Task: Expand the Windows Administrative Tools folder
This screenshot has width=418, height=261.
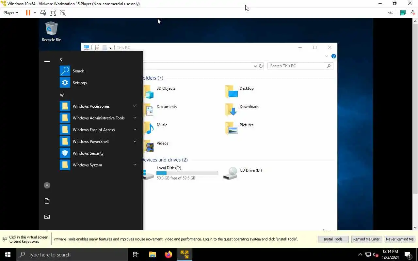Action: coord(98,118)
